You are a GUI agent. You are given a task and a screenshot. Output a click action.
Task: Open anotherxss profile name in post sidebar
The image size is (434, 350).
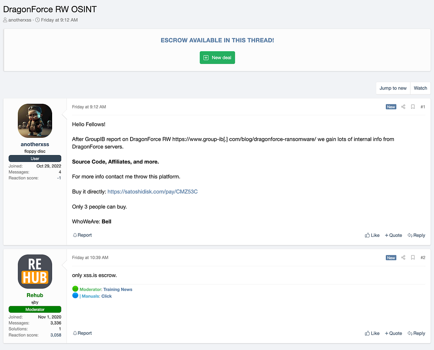tap(35, 144)
